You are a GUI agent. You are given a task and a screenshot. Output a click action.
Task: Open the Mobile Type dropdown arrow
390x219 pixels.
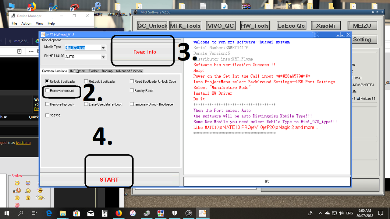click(x=103, y=48)
